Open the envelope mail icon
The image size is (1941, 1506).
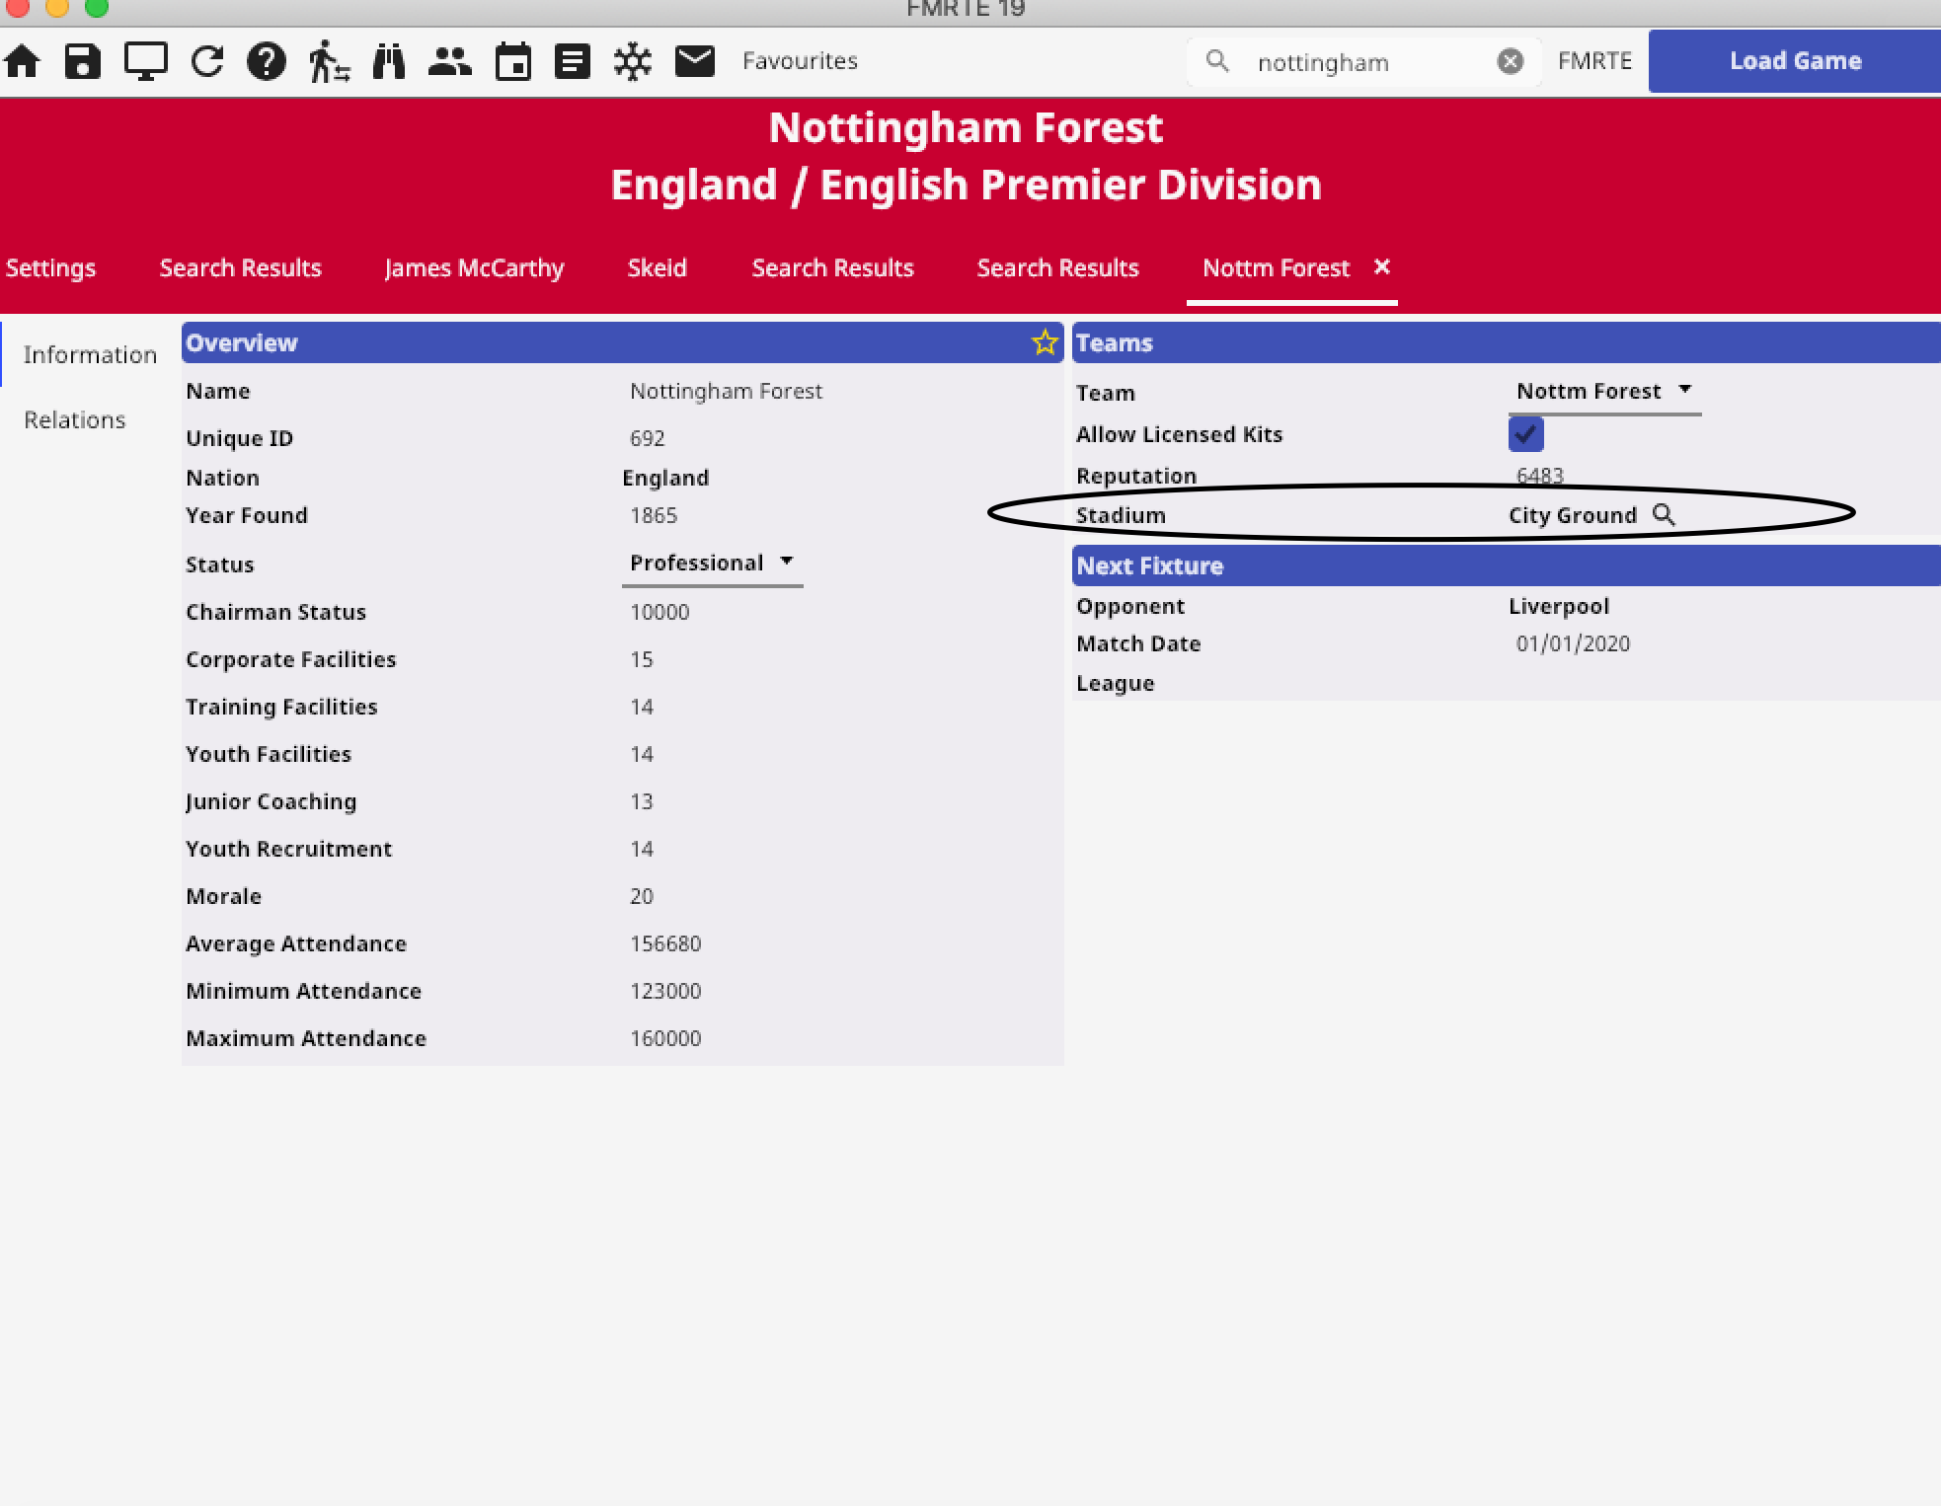pyautogui.click(x=695, y=61)
